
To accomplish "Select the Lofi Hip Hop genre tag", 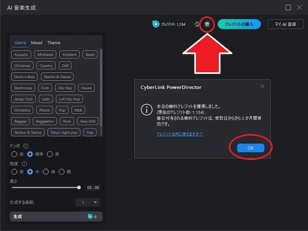I will tap(69, 99).
